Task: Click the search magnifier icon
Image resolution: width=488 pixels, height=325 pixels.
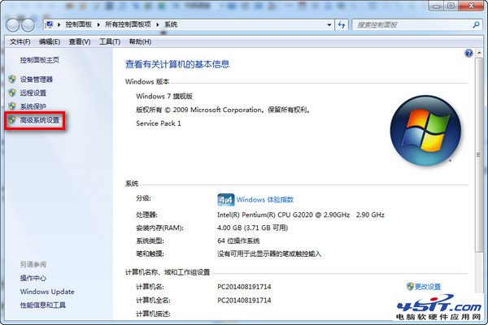Action: [x=476, y=24]
